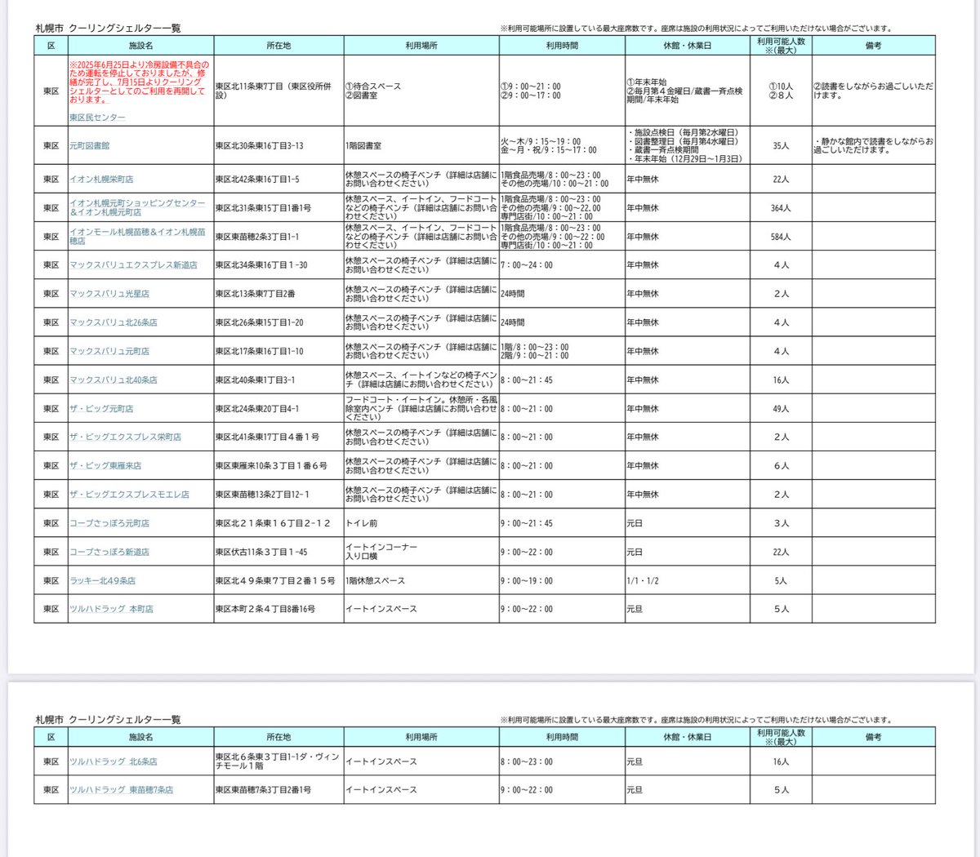The height and width of the screenshot is (857, 980).
Task: Select address 東区東苗穂2条3丁目1-1
Action: tap(257, 236)
